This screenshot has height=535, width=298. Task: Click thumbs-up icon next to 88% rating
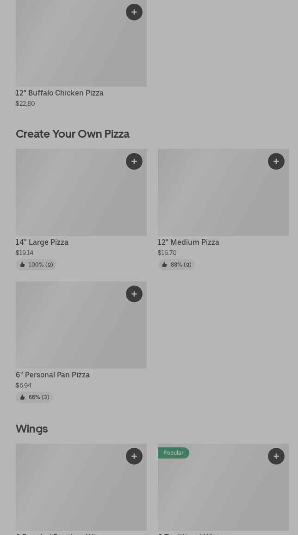[164, 265]
